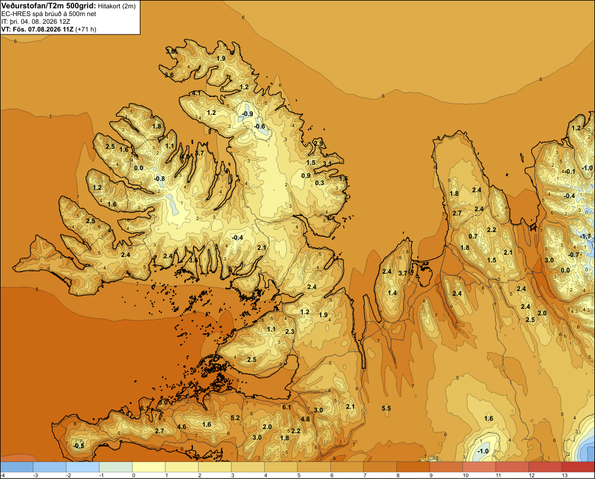Click the legend swatch between 5 and 6

[x=314, y=467]
